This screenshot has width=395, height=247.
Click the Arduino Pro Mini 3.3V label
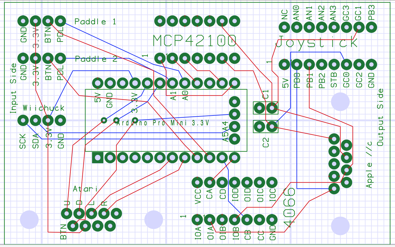(x=163, y=123)
